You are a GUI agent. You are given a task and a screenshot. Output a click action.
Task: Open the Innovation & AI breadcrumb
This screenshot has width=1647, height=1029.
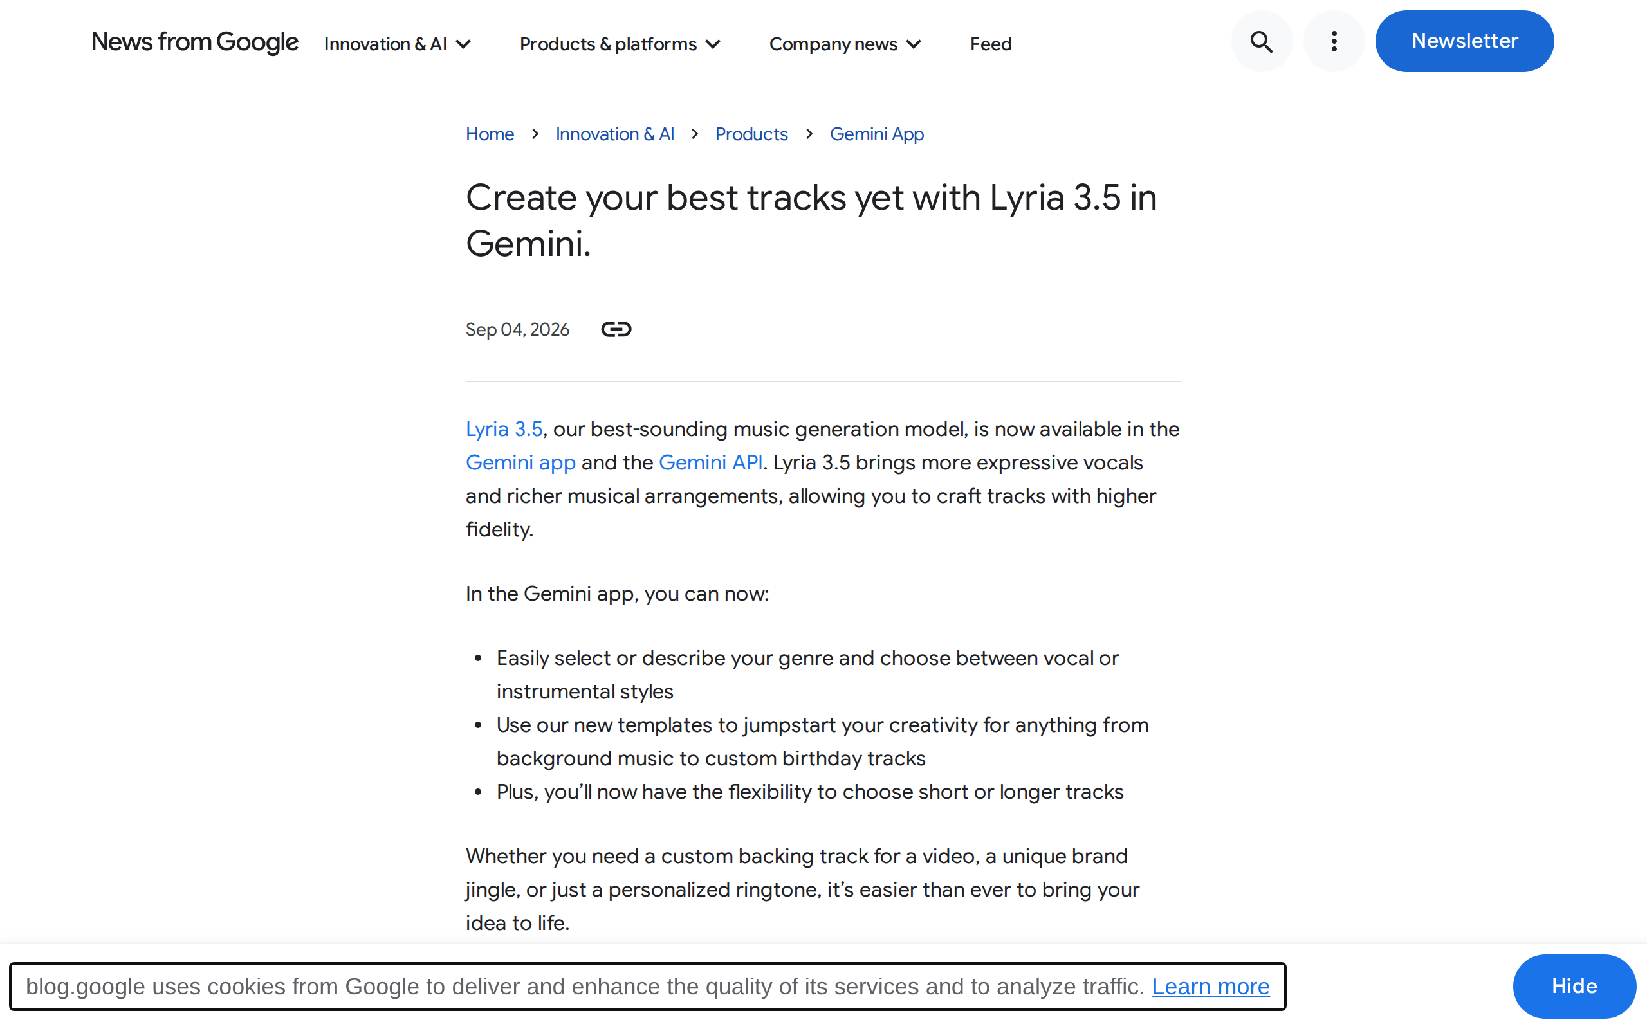(x=614, y=134)
